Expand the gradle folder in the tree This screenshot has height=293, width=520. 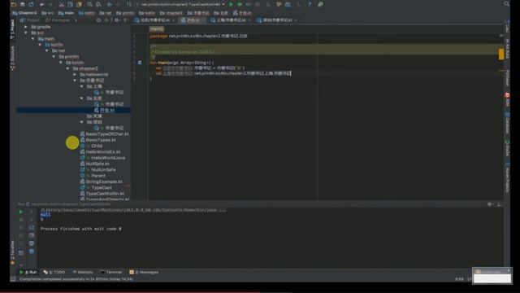(26, 27)
